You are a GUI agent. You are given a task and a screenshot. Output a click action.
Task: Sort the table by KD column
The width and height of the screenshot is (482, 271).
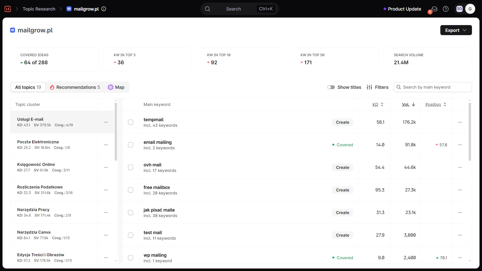click(378, 104)
